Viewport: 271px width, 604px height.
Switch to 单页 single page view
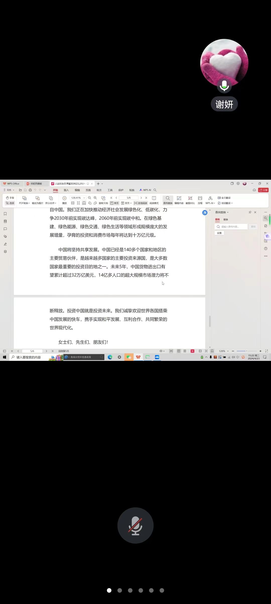(114, 203)
